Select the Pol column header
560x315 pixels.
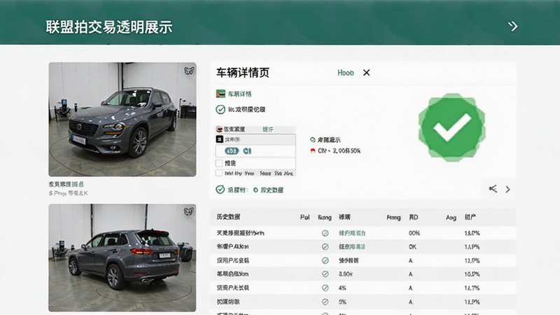pyautogui.click(x=304, y=217)
